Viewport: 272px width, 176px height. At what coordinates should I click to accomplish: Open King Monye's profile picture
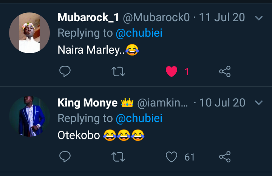coord(29,116)
